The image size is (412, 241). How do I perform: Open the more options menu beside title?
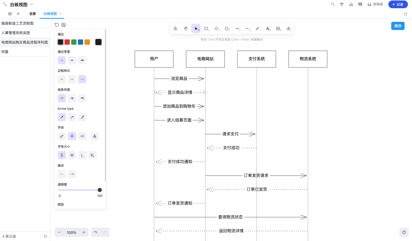coord(32,4)
